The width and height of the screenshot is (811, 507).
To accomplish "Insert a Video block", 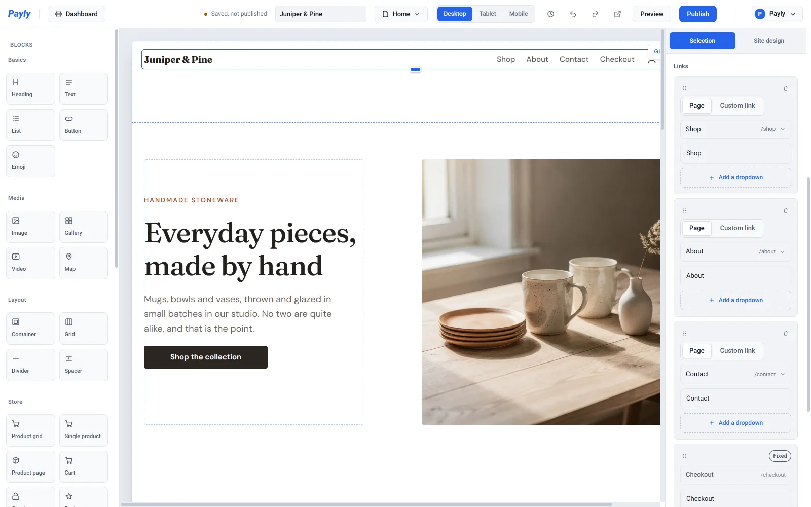I will click(30, 263).
